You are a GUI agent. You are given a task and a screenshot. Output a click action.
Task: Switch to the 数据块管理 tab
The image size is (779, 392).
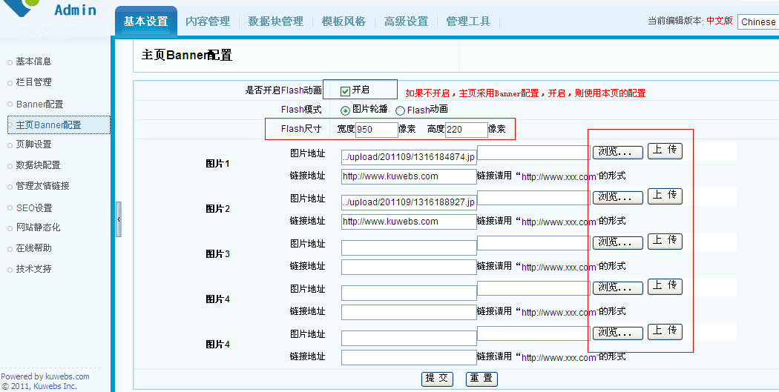coord(276,21)
